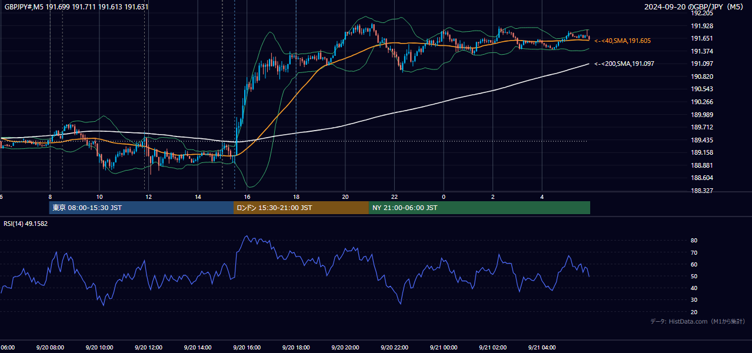
Task: Click price axis label 190.543
Action: (x=702, y=89)
